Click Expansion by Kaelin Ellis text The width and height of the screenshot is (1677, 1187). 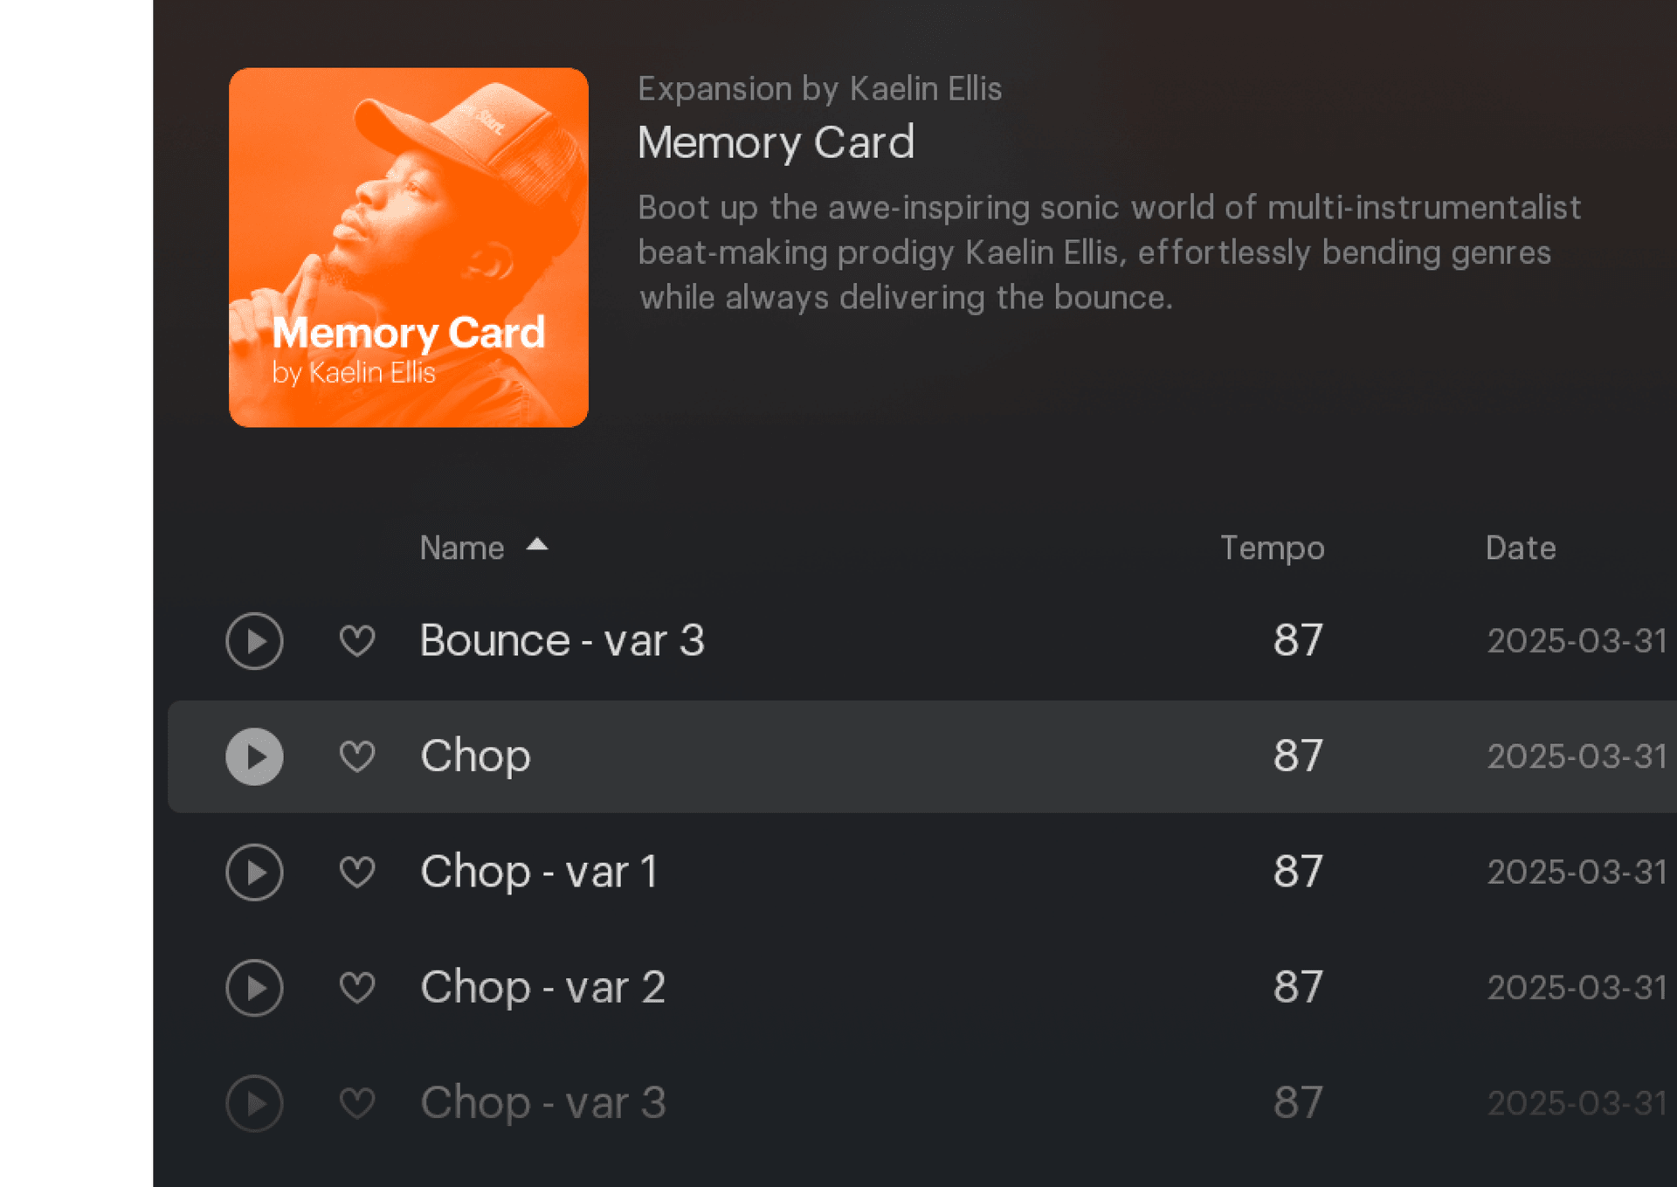[x=819, y=89]
